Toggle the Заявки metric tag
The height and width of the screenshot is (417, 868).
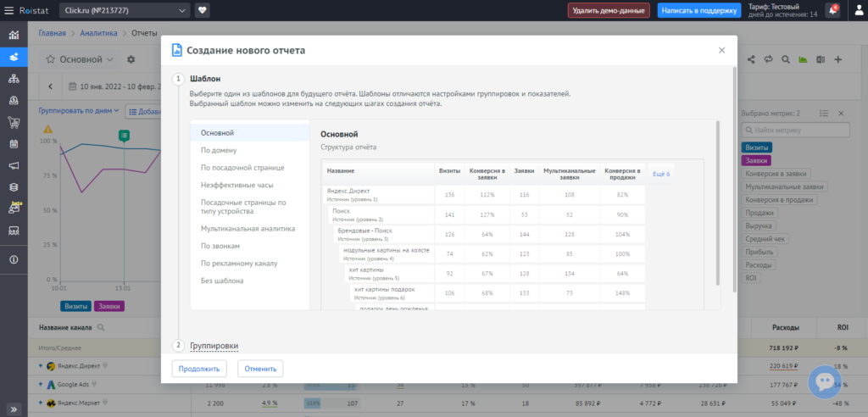click(x=757, y=160)
